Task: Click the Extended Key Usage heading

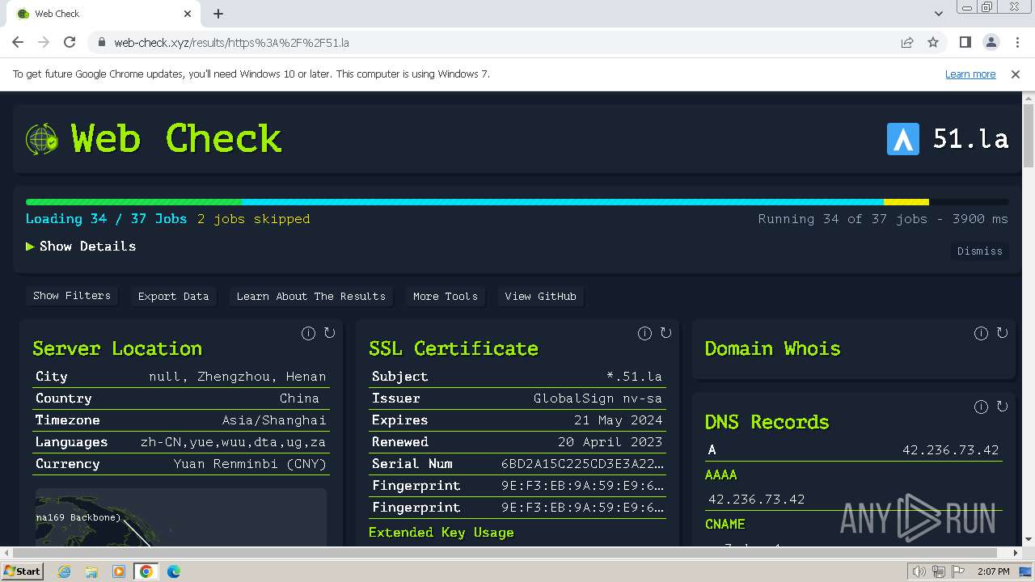Action: click(441, 533)
